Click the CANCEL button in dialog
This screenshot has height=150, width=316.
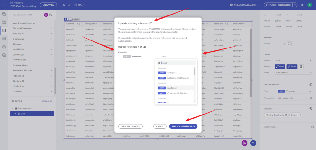point(160,126)
